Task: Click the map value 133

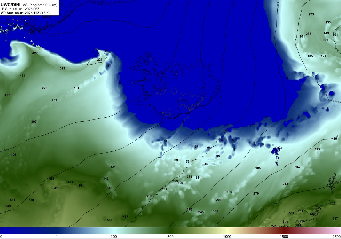Action: [328, 22]
